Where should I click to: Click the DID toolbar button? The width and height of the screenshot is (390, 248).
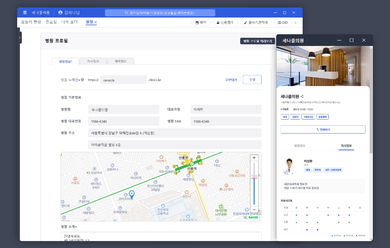click(283, 23)
